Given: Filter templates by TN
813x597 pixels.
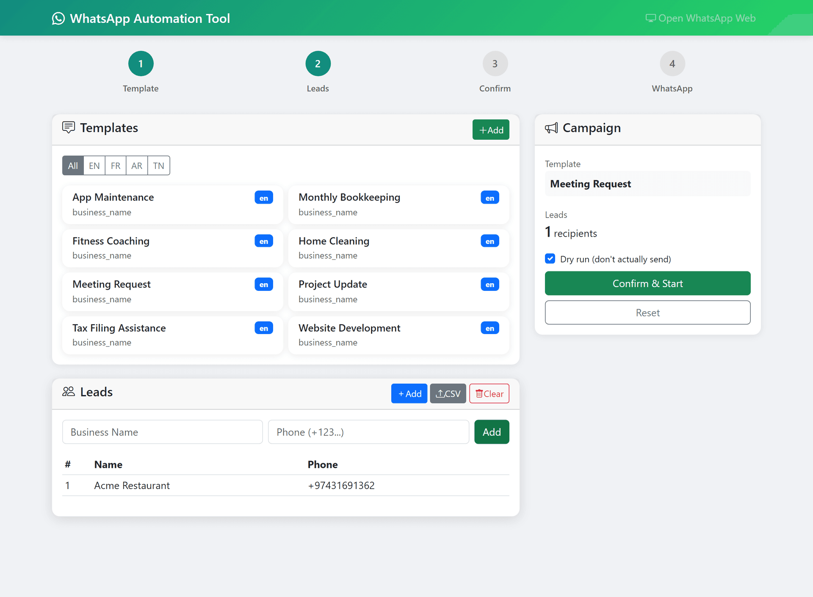Looking at the screenshot, I should pyautogui.click(x=159, y=166).
